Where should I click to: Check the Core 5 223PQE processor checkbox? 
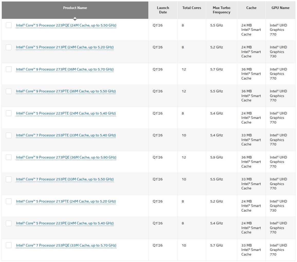coord(9,25)
